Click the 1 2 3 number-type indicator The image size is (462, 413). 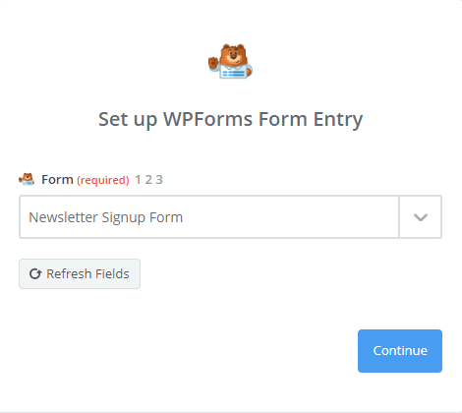pos(148,180)
